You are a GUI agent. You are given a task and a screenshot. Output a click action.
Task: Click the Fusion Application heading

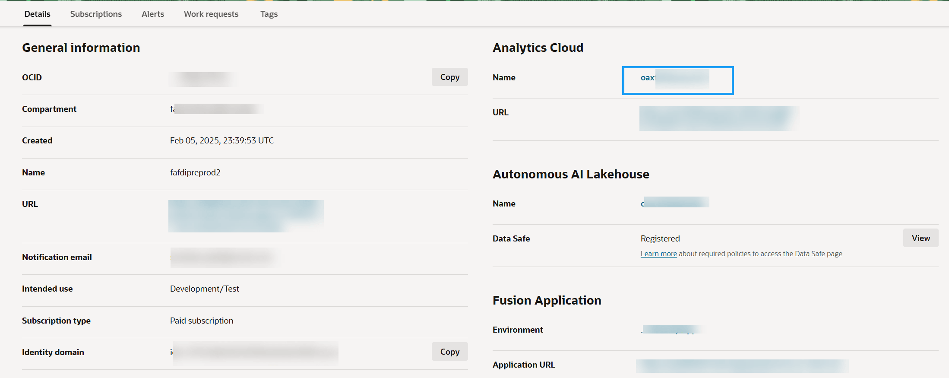coord(547,300)
